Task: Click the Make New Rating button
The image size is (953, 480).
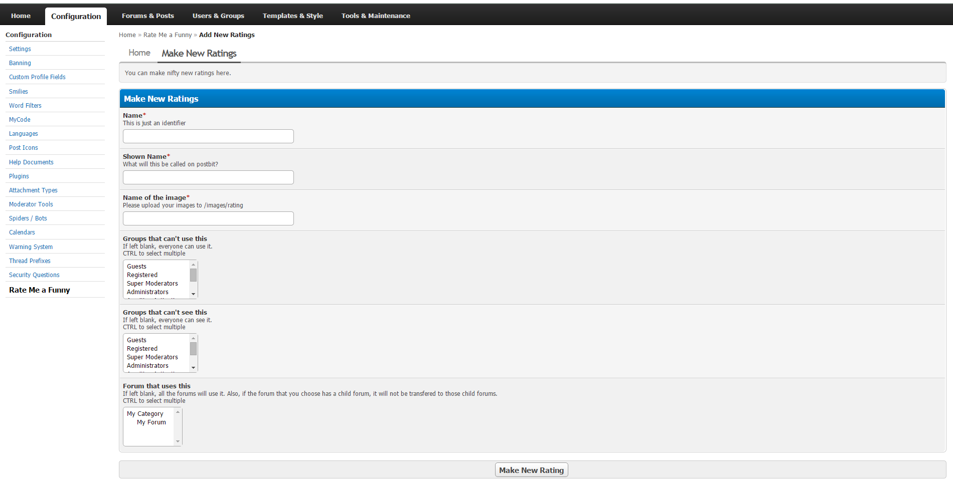Action: click(x=531, y=470)
